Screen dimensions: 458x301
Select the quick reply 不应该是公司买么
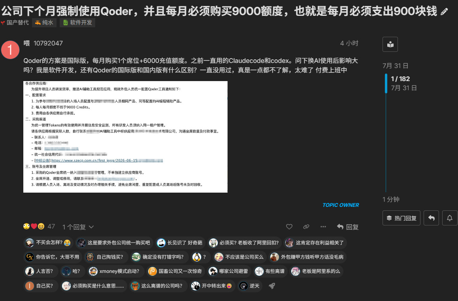point(239,257)
